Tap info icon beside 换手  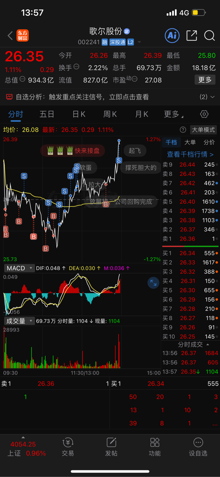point(76,67)
